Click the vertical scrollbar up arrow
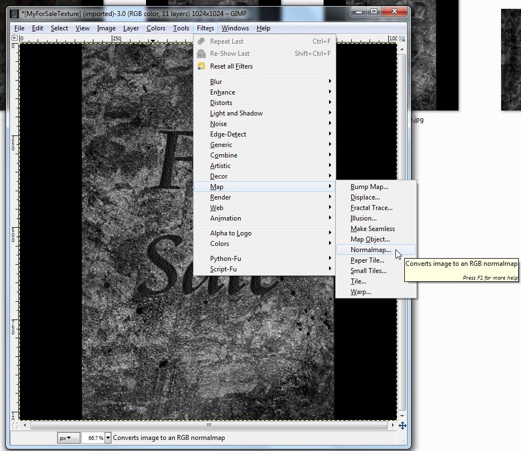 coord(402,50)
